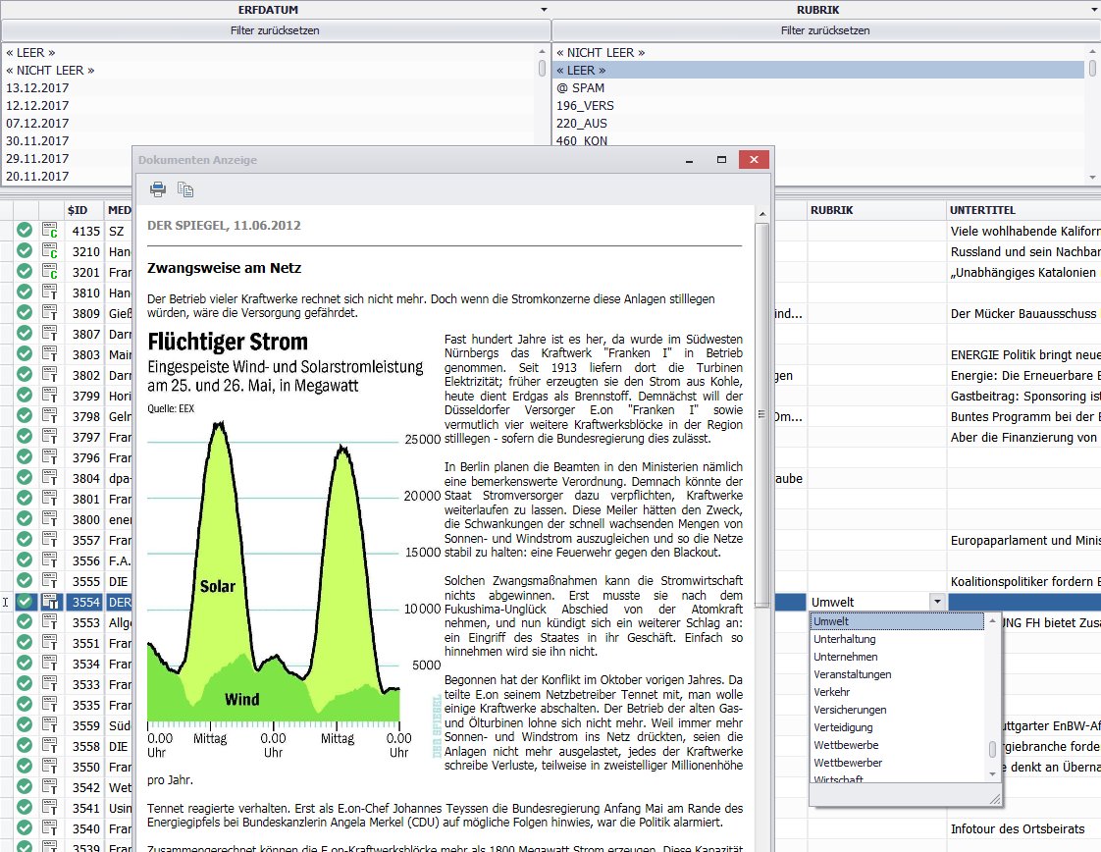Click the vertical scrollbar thumb in Dokumenten Anzeige
The height and width of the screenshot is (852, 1101).
pos(761,414)
